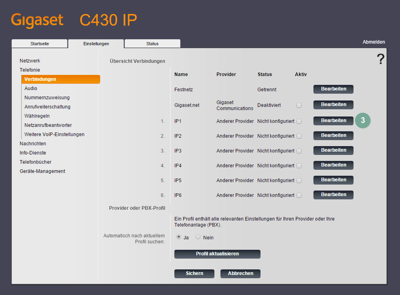Open Audio settings in the sidebar
400x295 pixels.
click(x=31, y=88)
